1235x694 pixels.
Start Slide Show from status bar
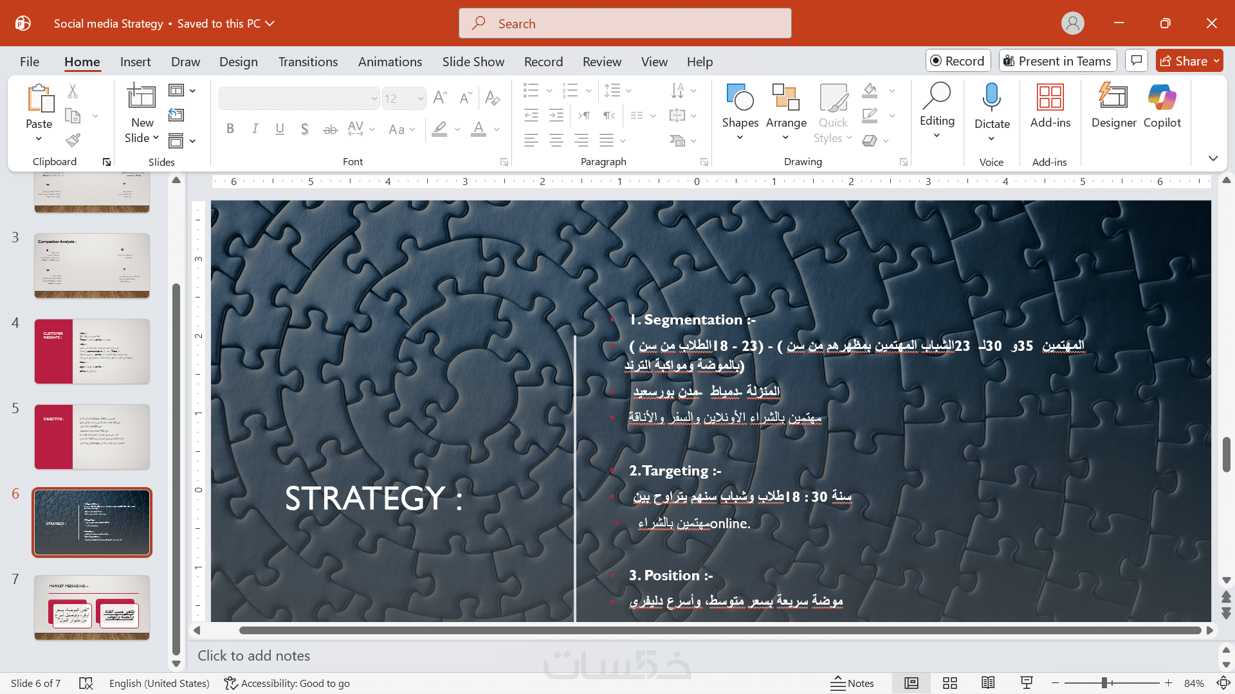pyautogui.click(x=1027, y=683)
